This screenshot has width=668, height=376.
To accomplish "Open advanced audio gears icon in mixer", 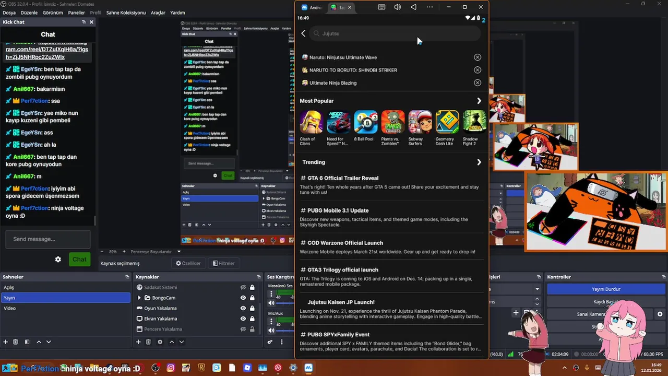I will (270, 342).
